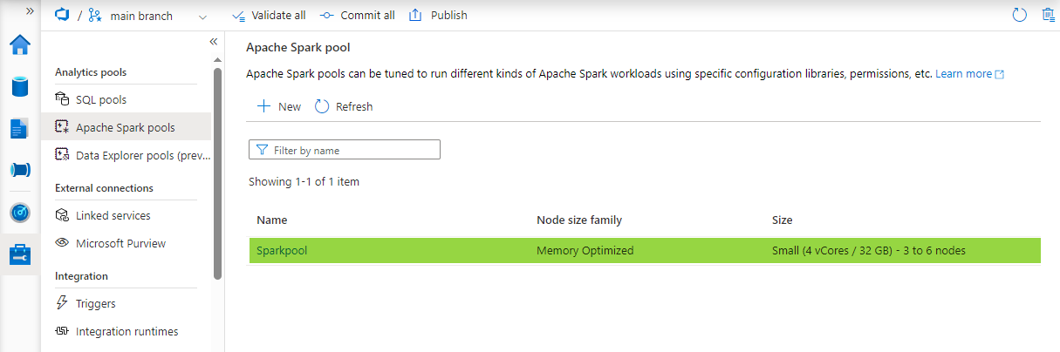Open the Home hub icon

20,45
